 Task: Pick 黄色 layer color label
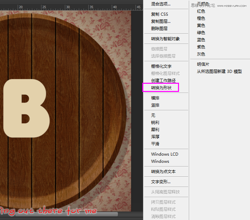pos(201,26)
